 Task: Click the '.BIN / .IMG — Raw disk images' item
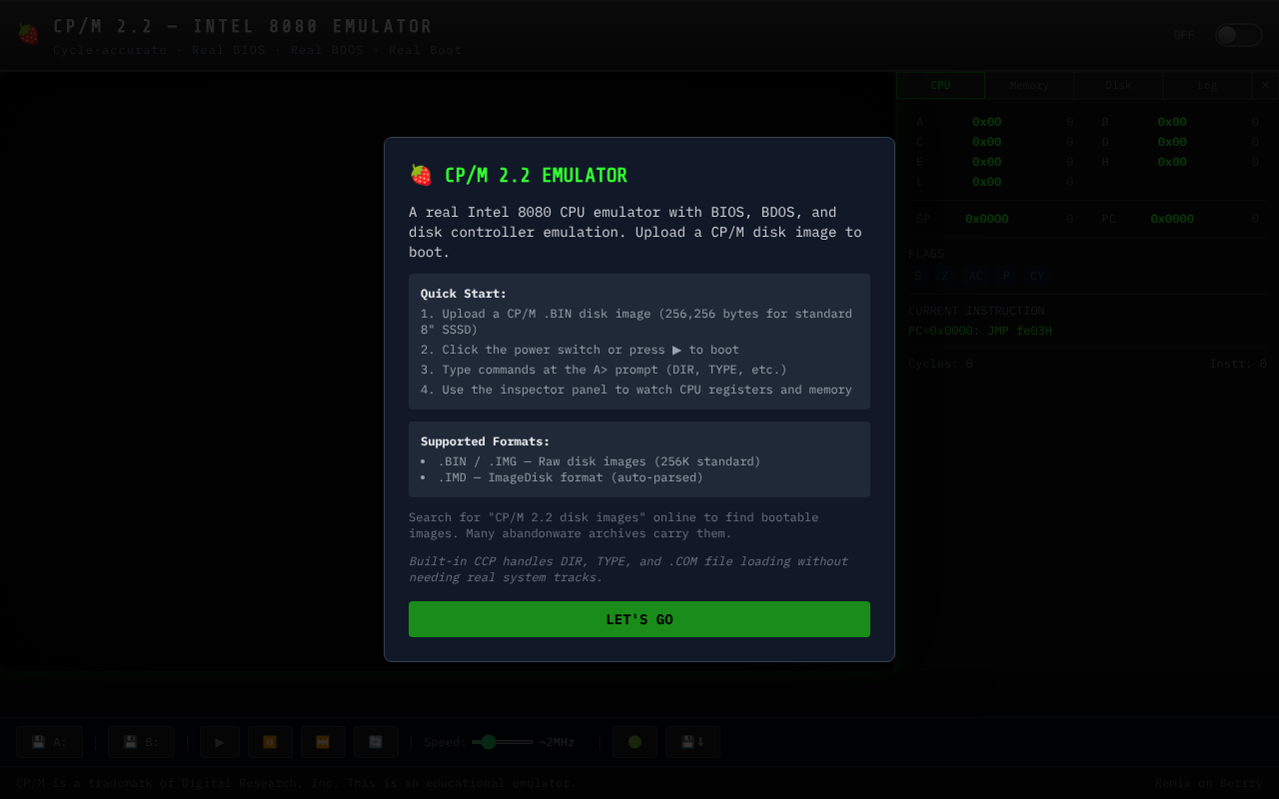point(600,461)
